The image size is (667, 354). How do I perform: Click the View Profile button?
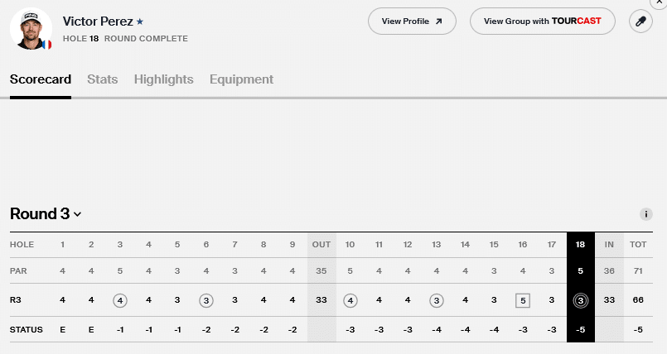pyautogui.click(x=412, y=22)
